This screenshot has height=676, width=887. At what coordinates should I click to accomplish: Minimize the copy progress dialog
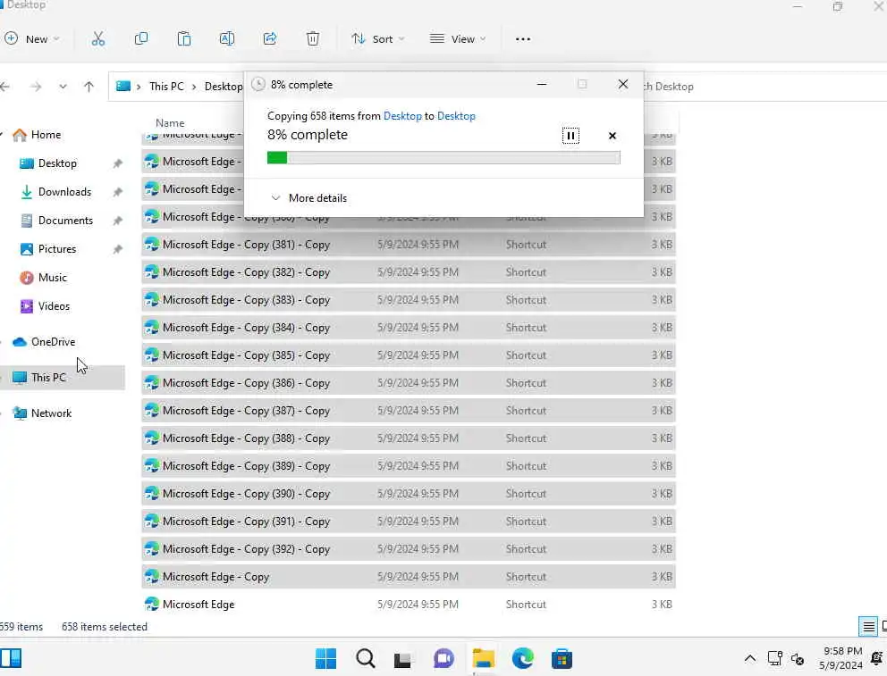click(x=541, y=84)
